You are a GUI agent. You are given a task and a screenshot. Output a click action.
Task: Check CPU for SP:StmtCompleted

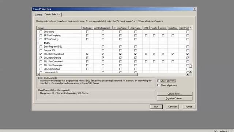(x=146, y=36)
